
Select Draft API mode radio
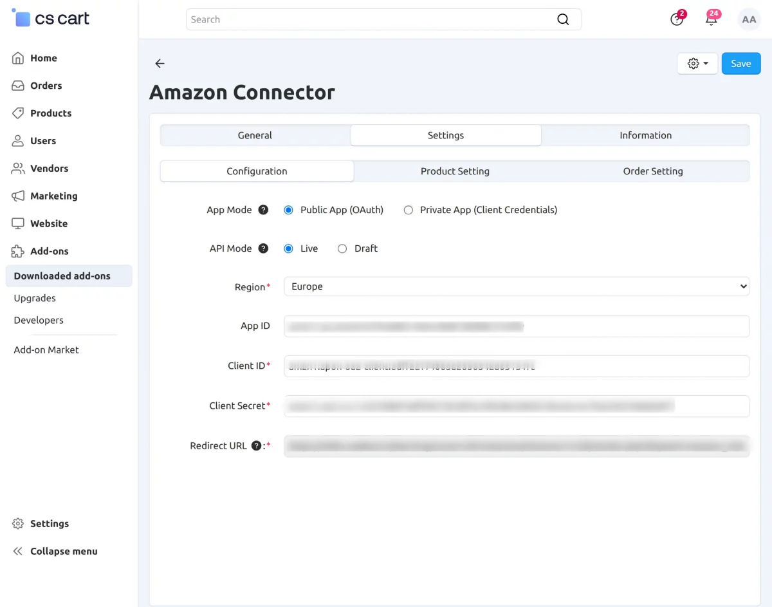click(x=342, y=248)
